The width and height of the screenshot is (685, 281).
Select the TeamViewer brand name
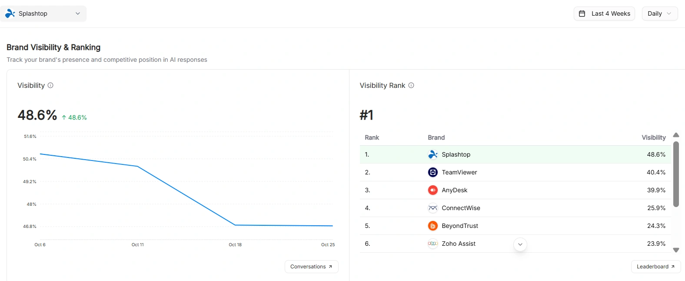[459, 172]
